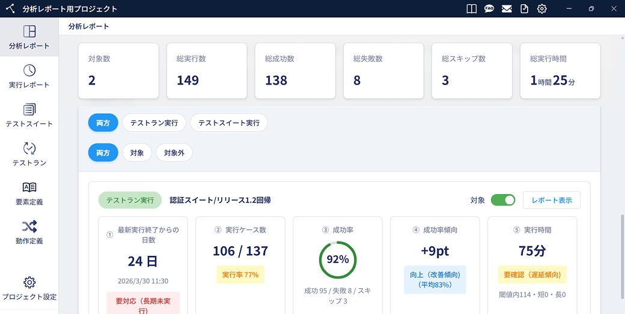This screenshot has height=314, width=625.
Task: Click 向上（改善傾向）badge
Action: (435, 279)
